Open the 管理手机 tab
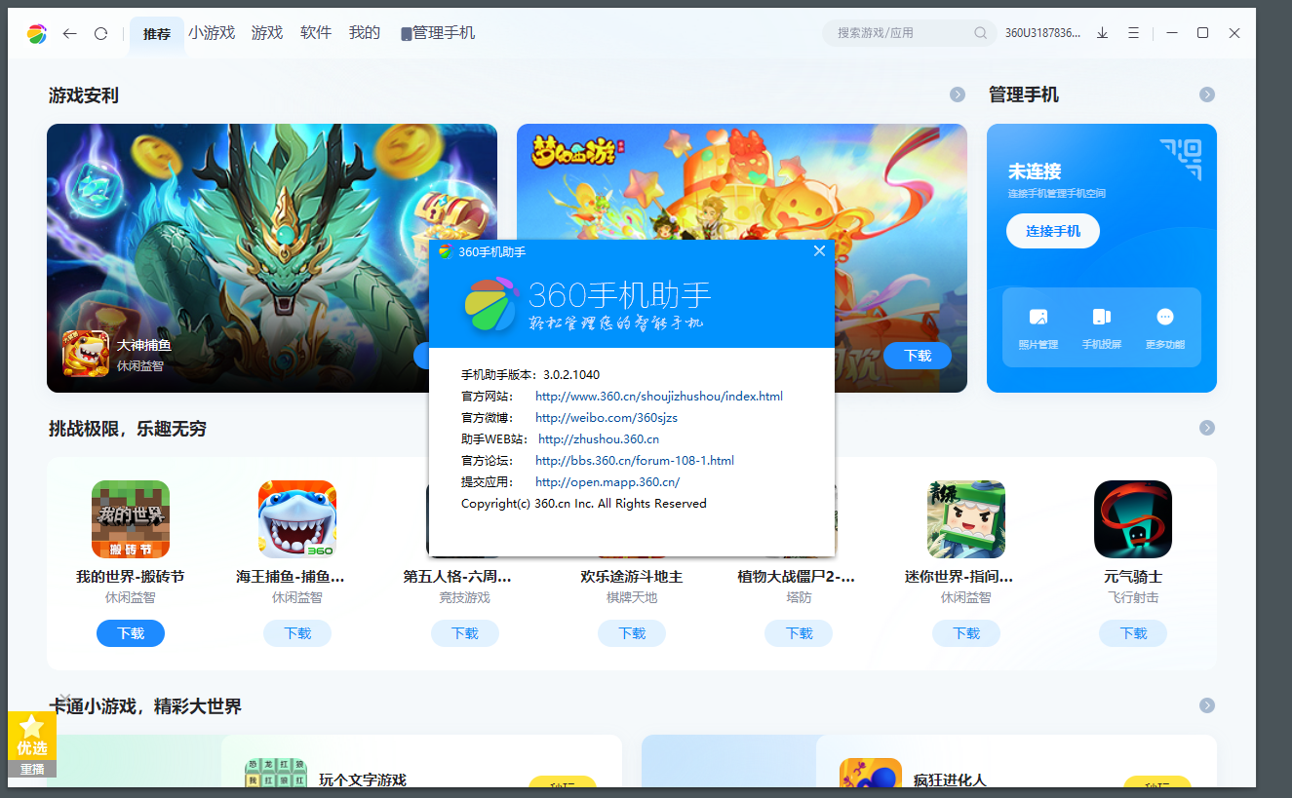The image size is (1292, 798). click(x=438, y=33)
